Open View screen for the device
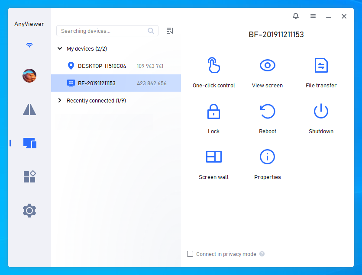 click(x=267, y=66)
